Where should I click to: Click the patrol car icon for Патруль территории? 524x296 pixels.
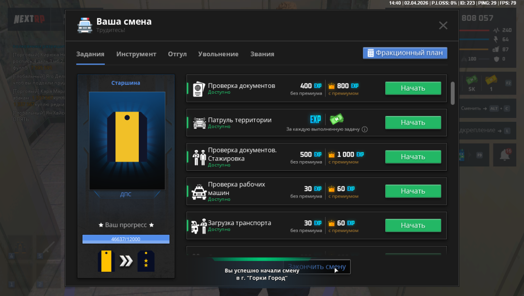point(199,123)
